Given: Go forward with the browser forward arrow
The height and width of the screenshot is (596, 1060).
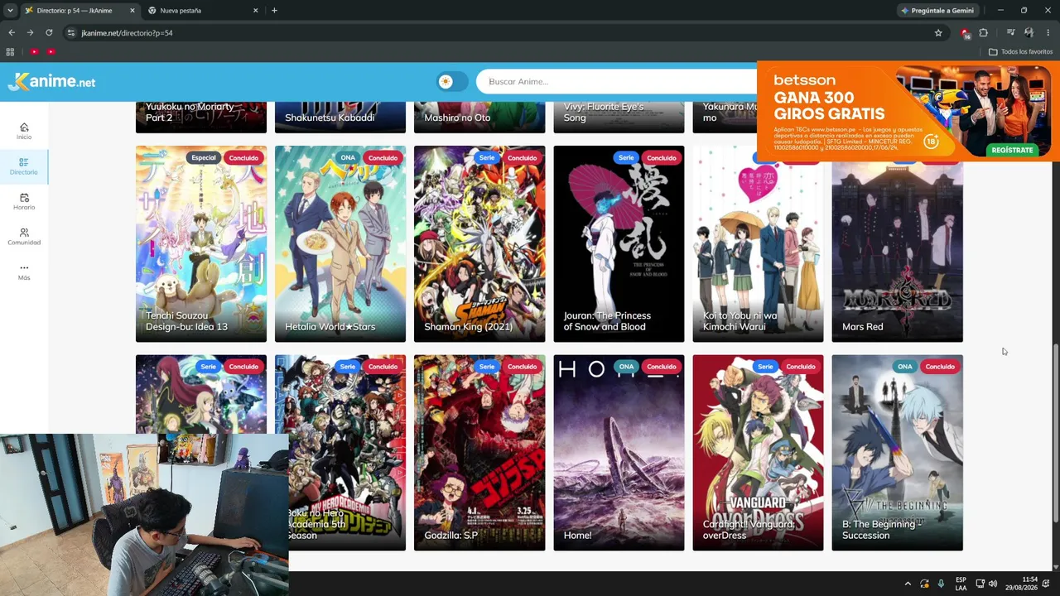Looking at the screenshot, I should pyautogui.click(x=30, y=33).
